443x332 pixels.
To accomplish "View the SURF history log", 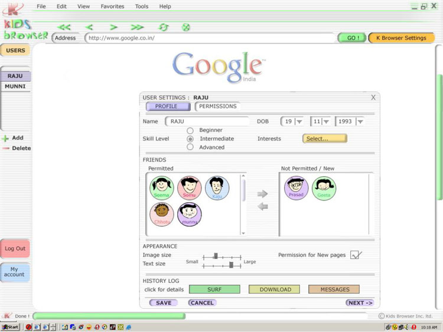I will 214,290.
